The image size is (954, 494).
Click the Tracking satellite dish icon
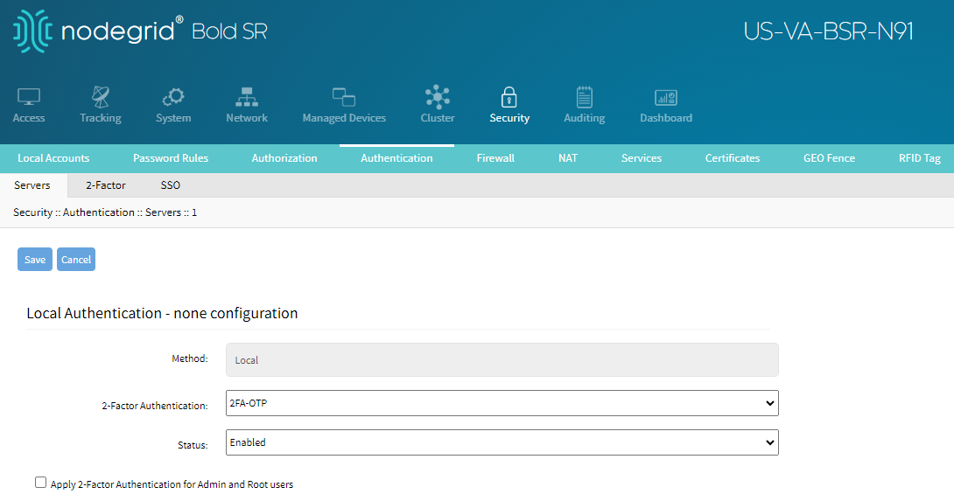[101, 97]
